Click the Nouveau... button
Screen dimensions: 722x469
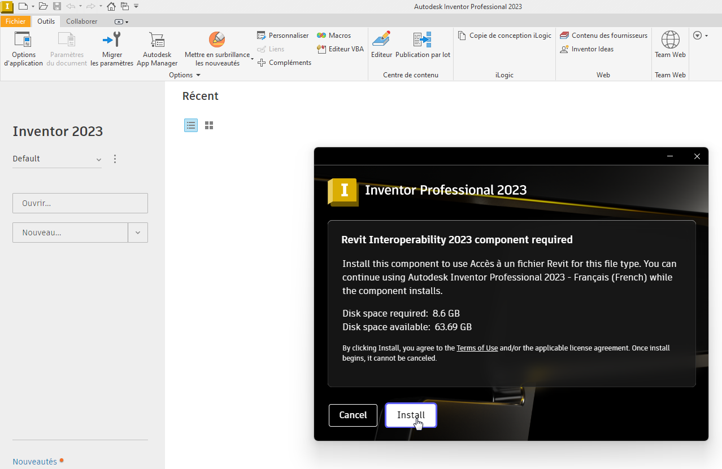click(70, 233)
